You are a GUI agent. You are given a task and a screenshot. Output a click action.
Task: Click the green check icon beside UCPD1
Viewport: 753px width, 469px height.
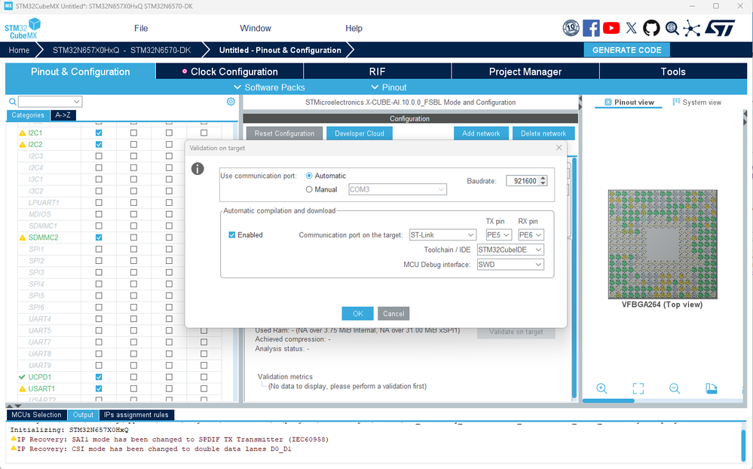[x=22, y=377]
